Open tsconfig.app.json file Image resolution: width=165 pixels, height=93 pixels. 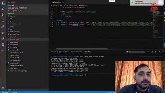[16, 60]
